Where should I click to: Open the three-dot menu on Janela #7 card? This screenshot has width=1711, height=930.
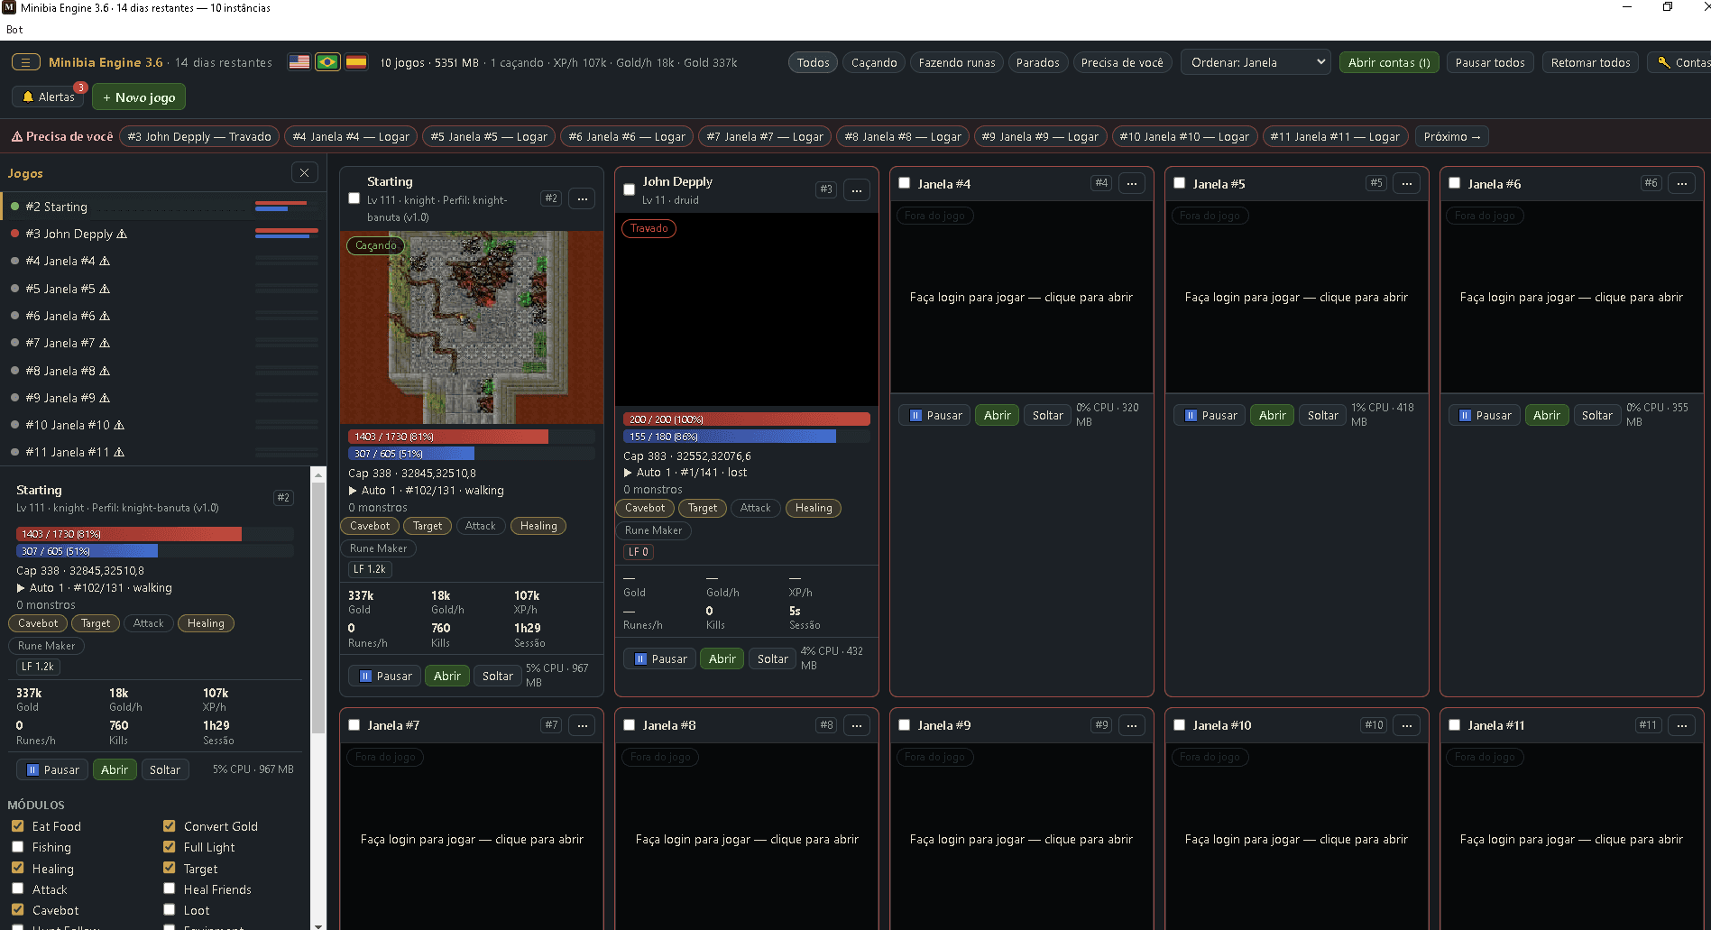[582, 725]
